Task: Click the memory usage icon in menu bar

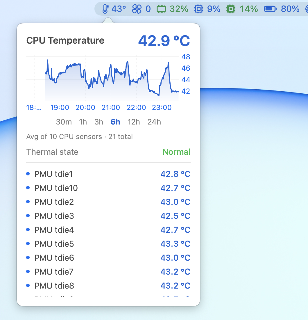Action: point(161,9)
